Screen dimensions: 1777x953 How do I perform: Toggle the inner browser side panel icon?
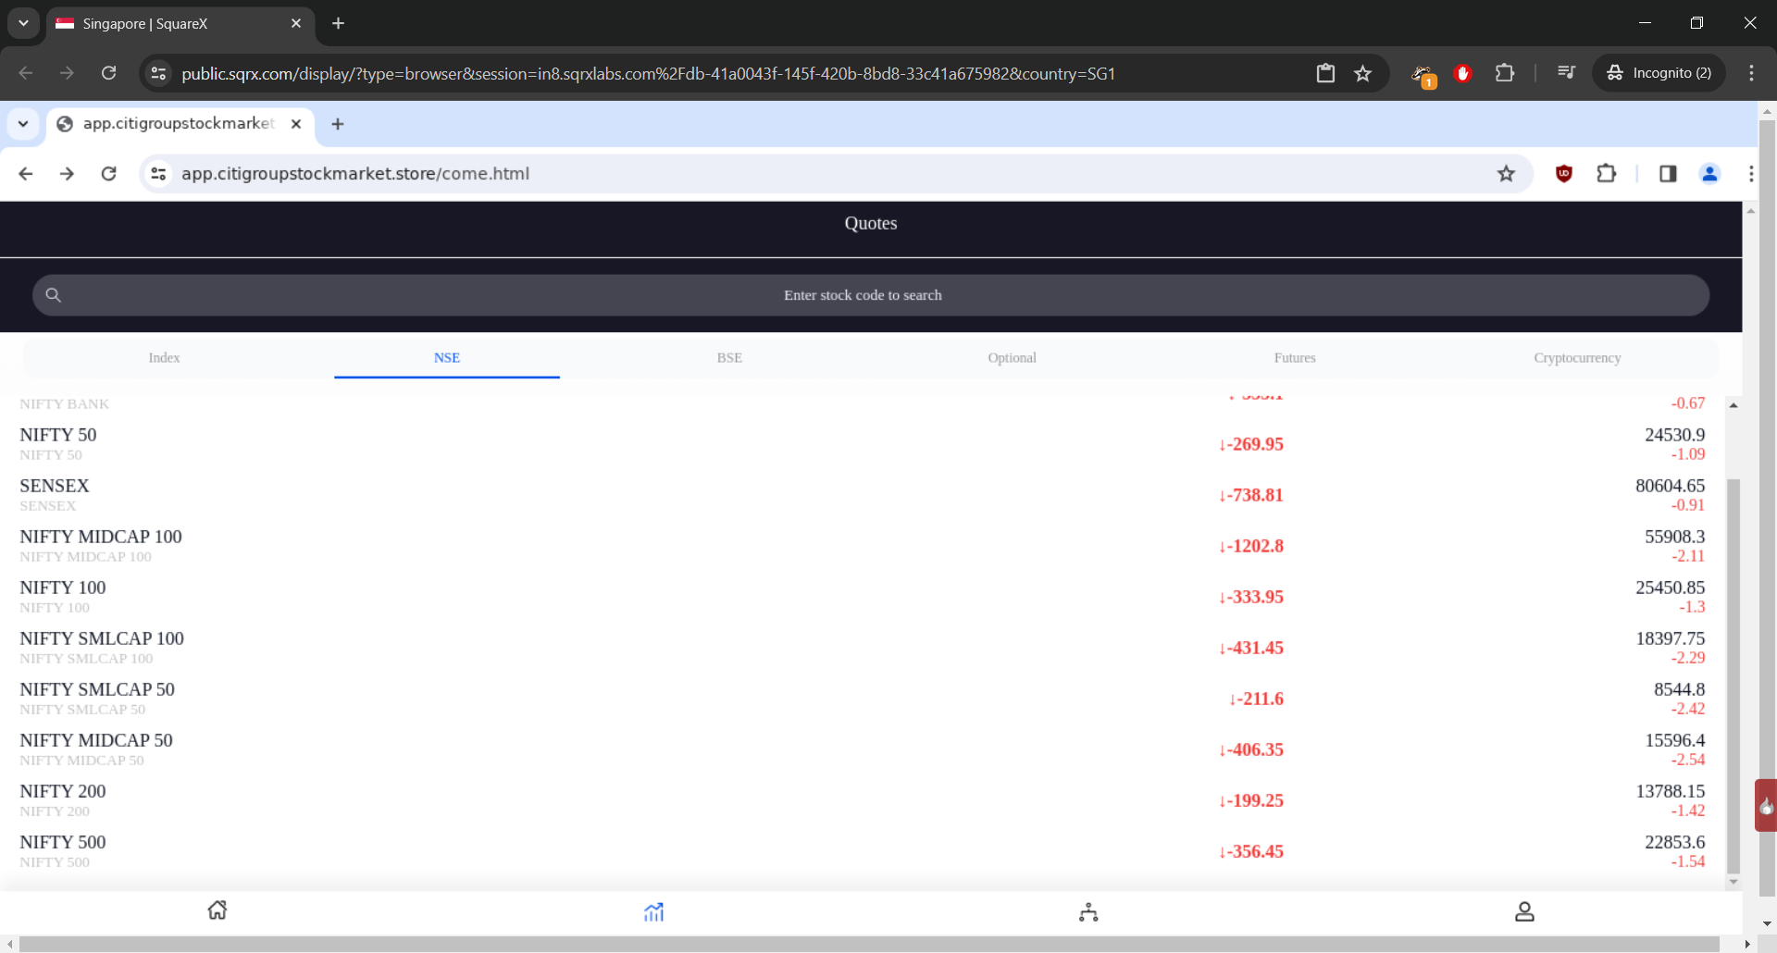point(1668,174)
